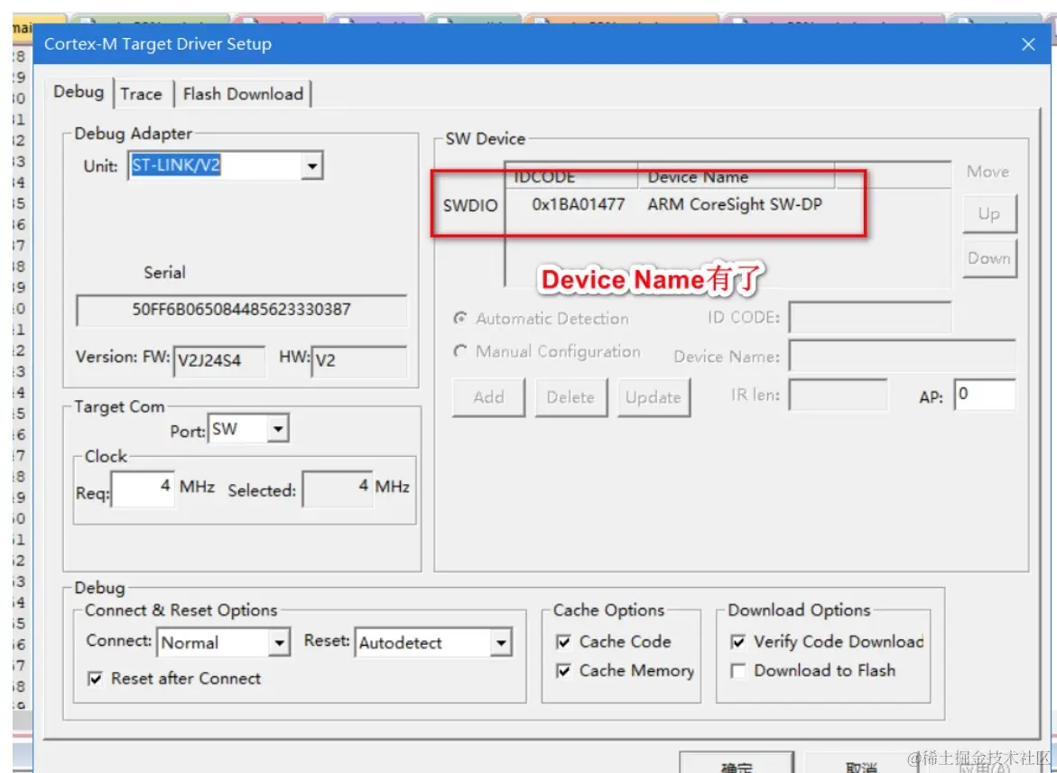Image resolution: width=1057 pixels, height=773 pixels.
Task: Click the Device Name input field
Action: point(903,356)
